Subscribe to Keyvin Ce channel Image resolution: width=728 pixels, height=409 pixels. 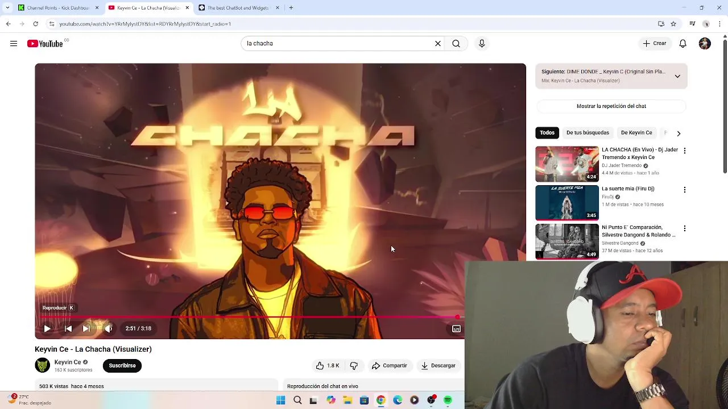click(122, 365)
